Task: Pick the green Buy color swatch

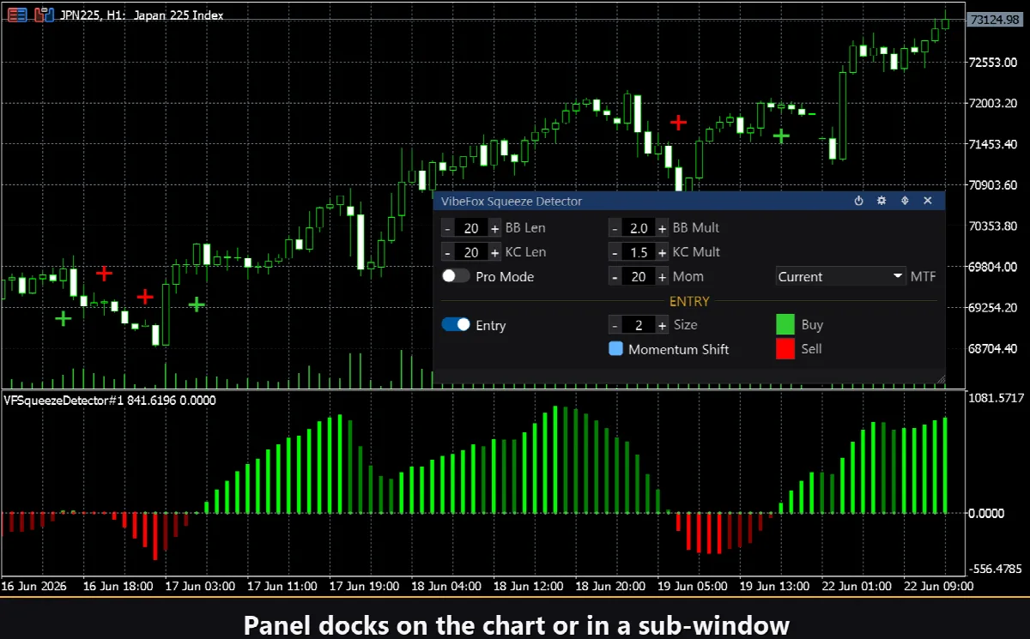Action: pyautogui.click(x=785, y=324)
